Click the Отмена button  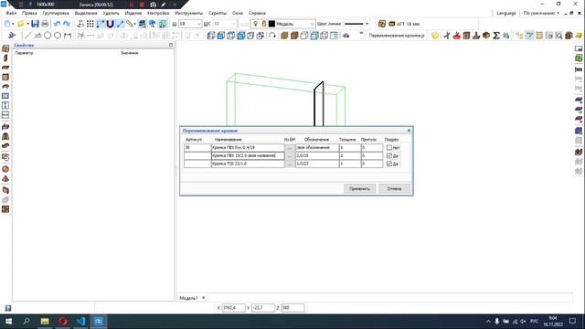(394, 189)
